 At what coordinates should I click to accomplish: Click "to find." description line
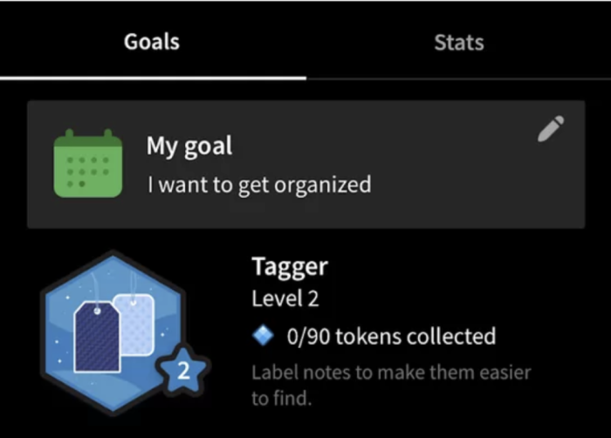pos(282,398)
